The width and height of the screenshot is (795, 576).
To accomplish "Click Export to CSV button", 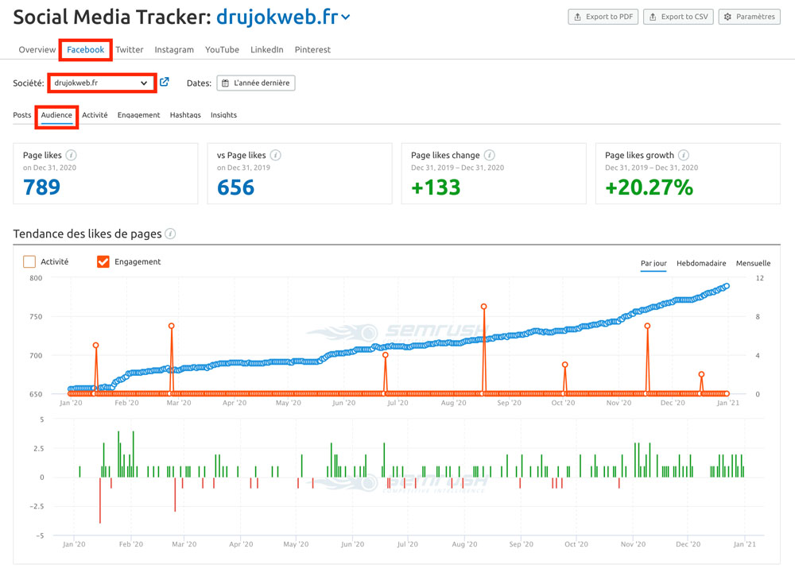I will [678, 17].
